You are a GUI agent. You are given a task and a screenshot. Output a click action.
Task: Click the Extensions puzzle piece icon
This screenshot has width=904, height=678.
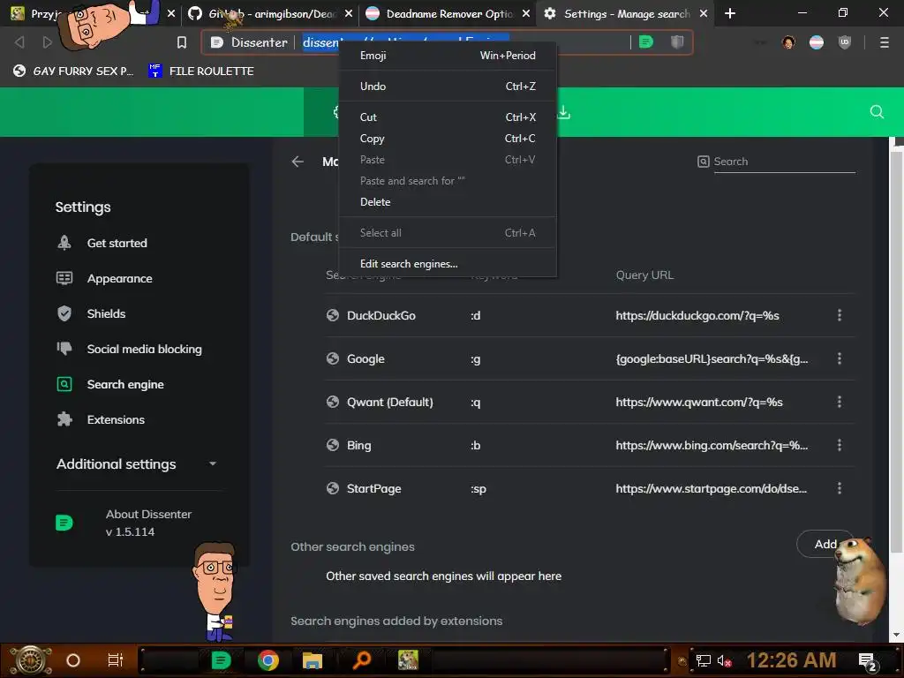(x=64, y=419)
